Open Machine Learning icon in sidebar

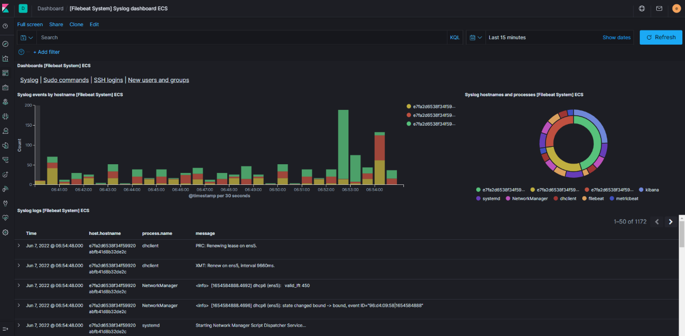pyautogui.click(x=5, y=116)
